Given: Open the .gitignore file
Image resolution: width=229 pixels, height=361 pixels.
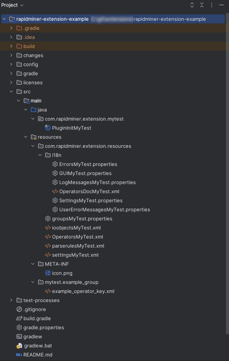Looking at the screenshot, I should (35, 309).
